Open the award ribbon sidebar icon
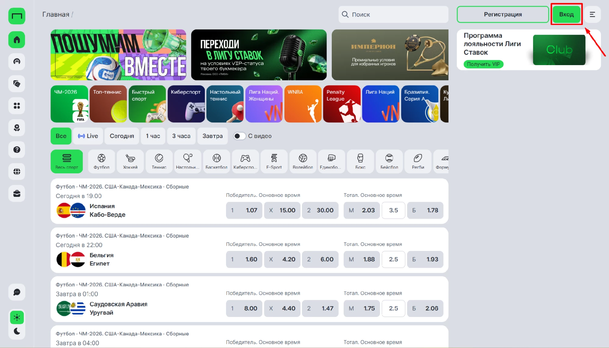Image resolution: width=609 pixels, height=348 pixels. coord(17,127)
